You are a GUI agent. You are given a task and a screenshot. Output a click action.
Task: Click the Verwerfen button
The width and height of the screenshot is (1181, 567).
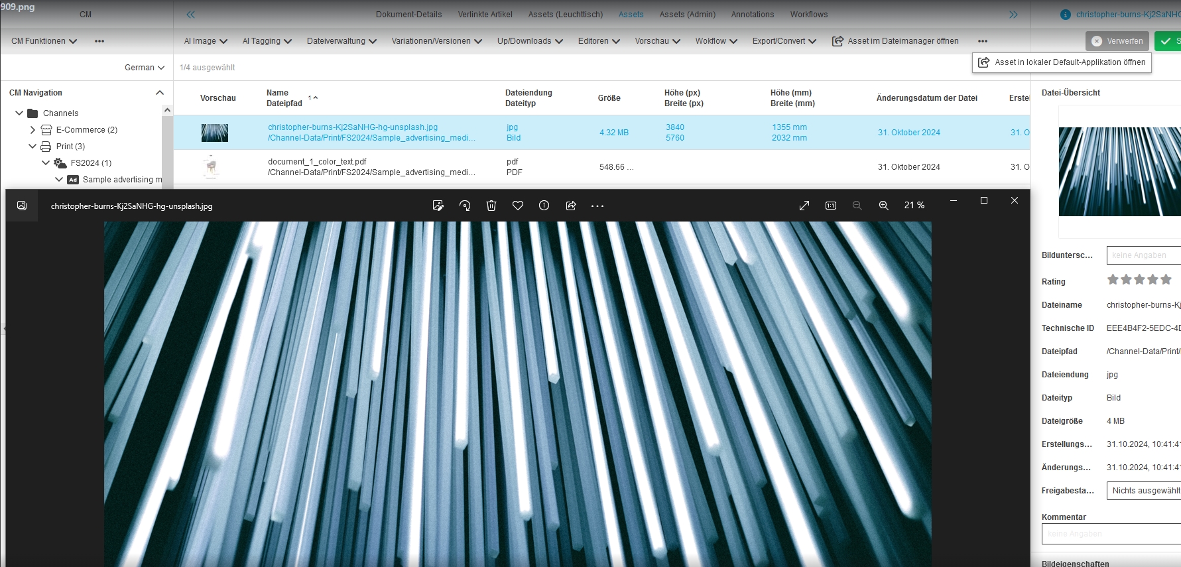[1117, 41]
